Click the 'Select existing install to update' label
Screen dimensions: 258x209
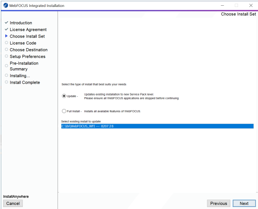(x=81, y=122)
